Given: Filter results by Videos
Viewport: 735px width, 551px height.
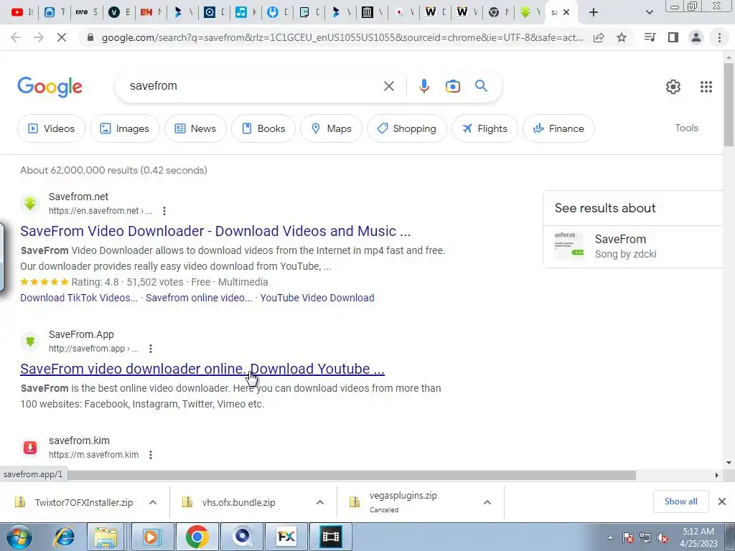Looking at the screenshot, I should (x=51, y=128).
